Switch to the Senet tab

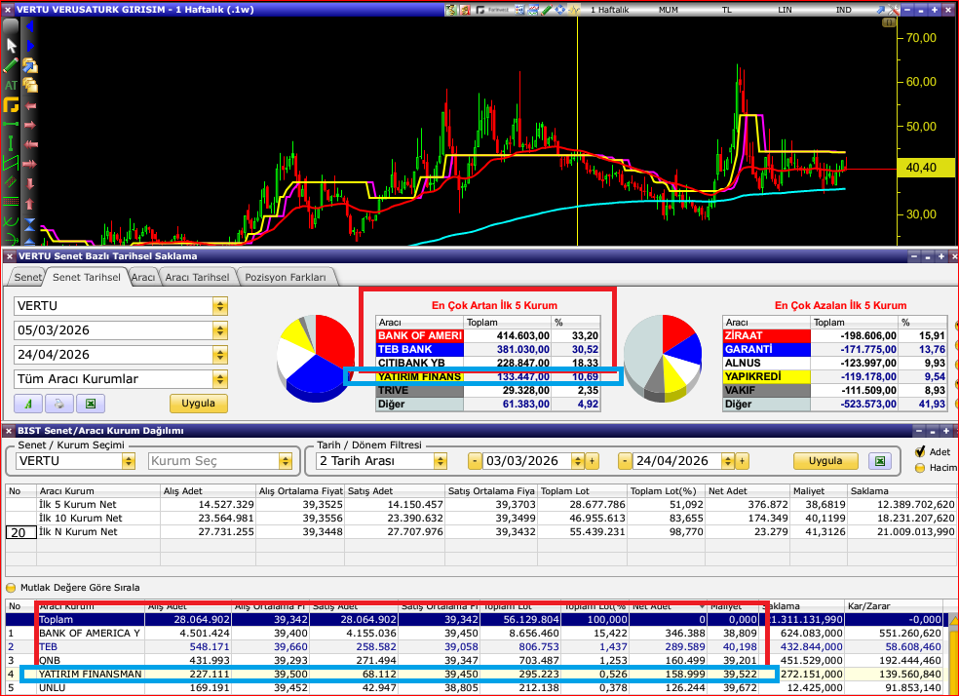27,277
